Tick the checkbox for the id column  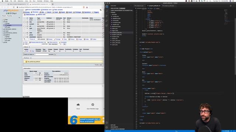pos(25,20)
